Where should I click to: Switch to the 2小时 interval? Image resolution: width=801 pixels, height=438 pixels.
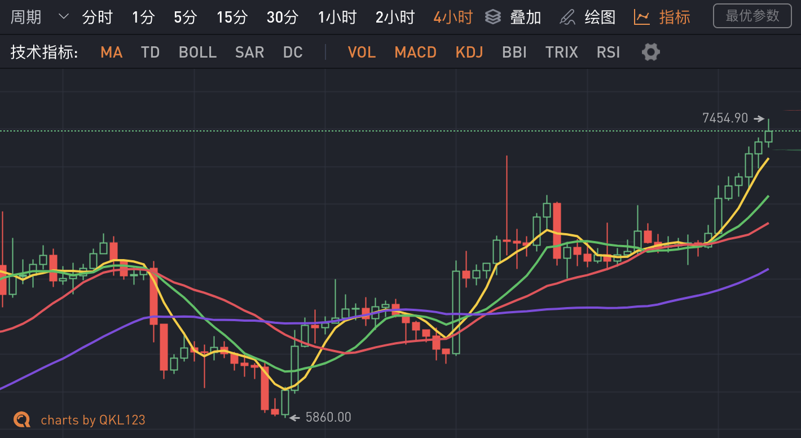click(x=395, y=17)
